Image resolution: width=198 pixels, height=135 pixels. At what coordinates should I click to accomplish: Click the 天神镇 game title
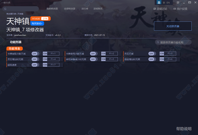18,21
